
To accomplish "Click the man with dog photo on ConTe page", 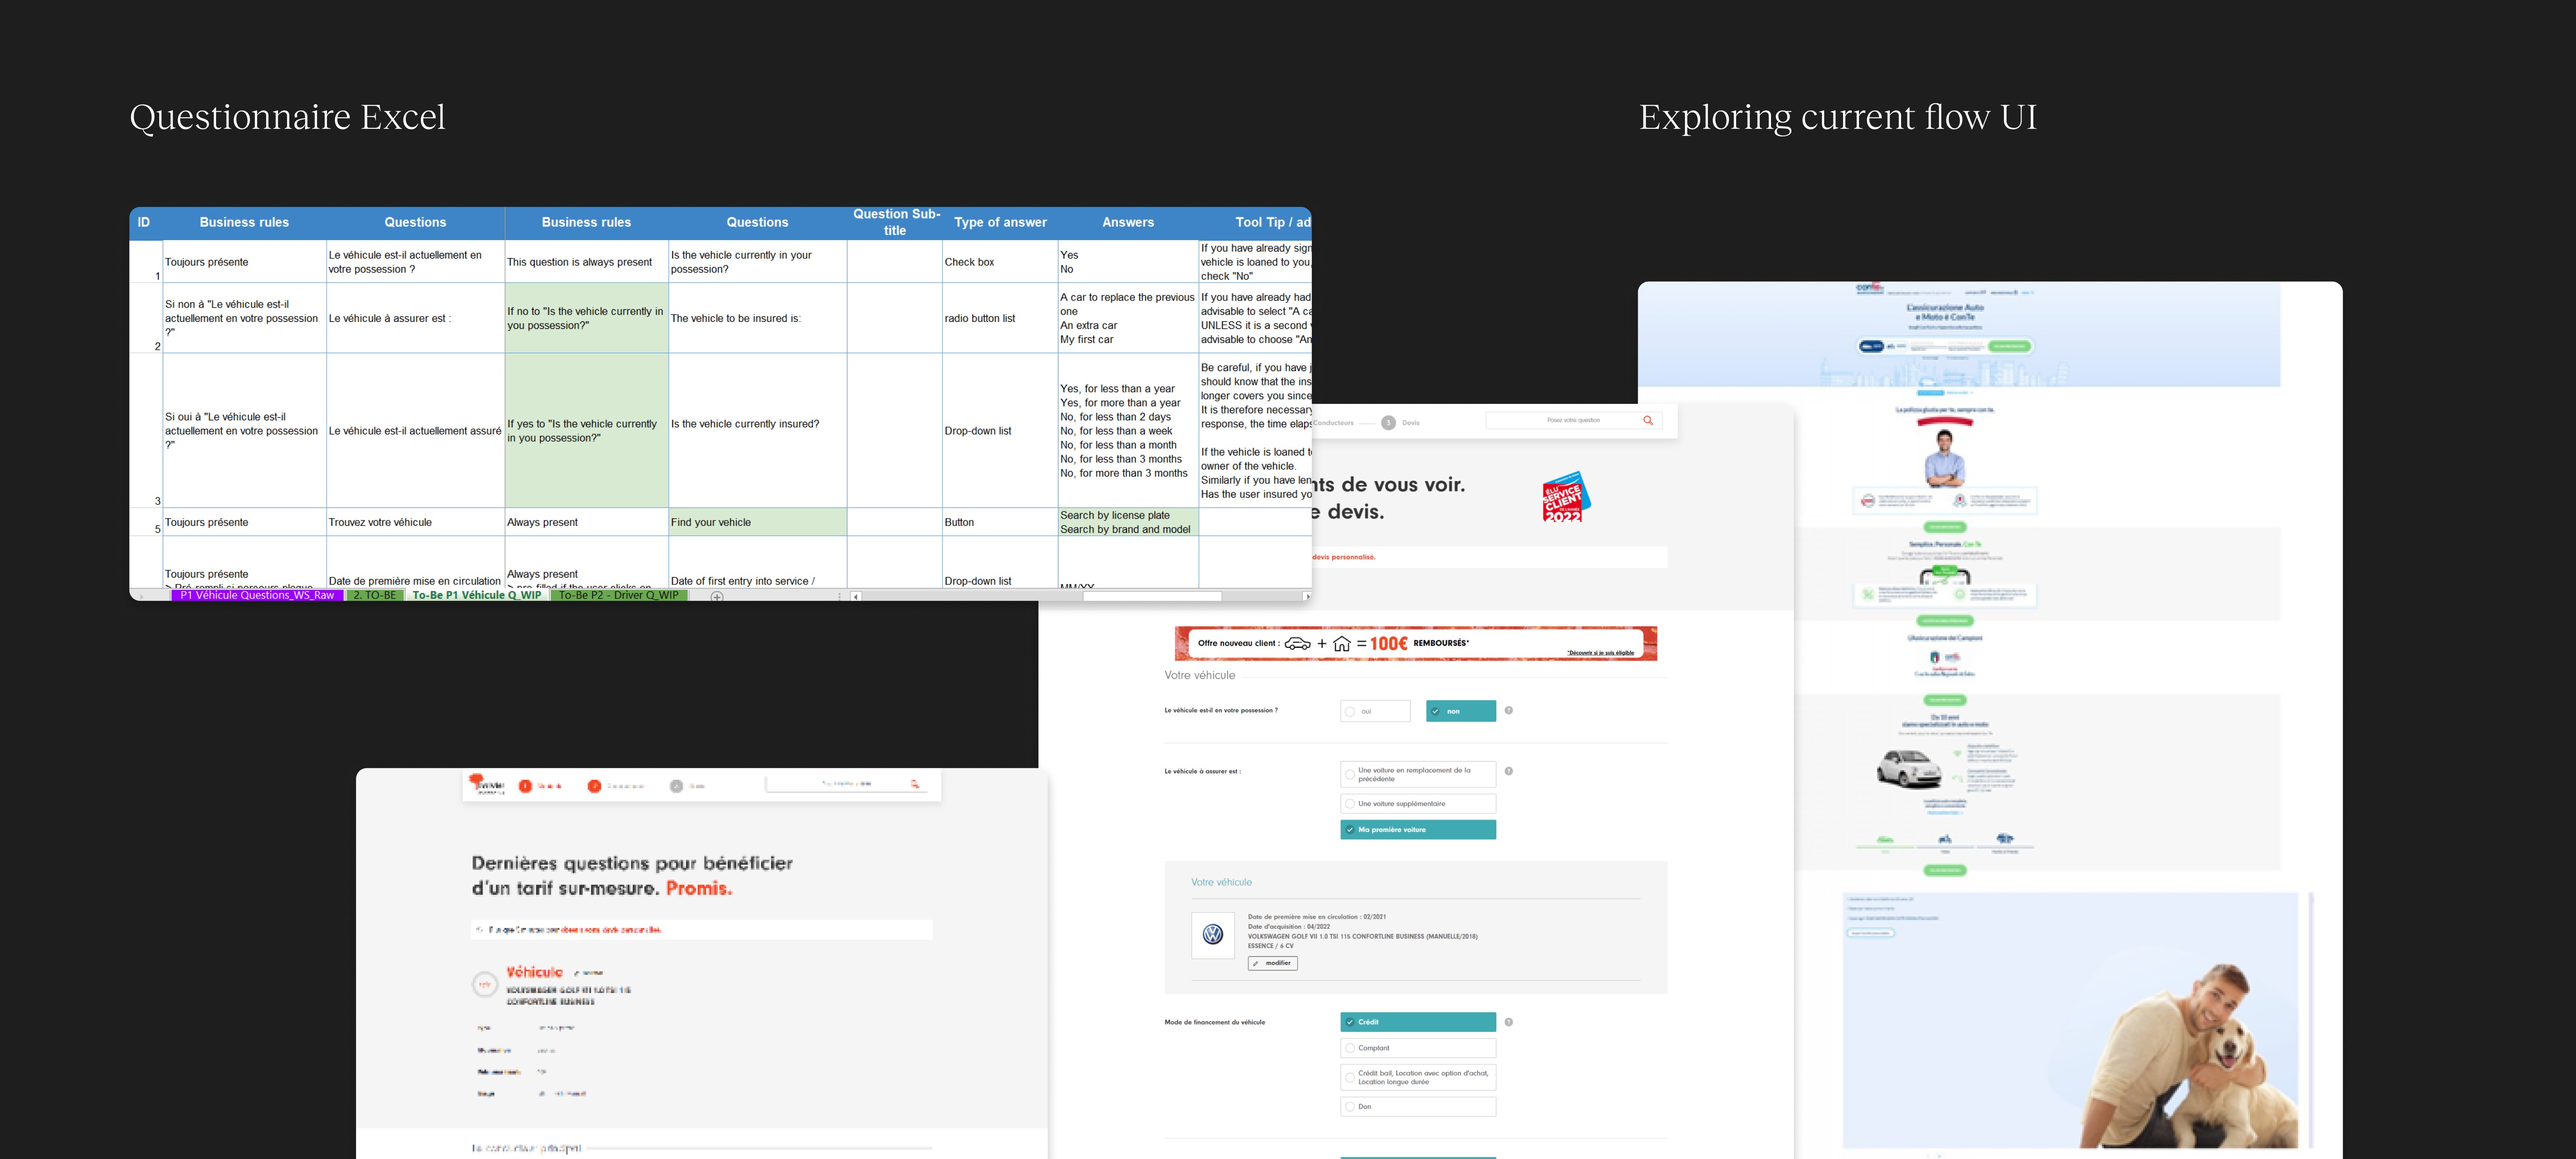I will click(2190, 1055).
